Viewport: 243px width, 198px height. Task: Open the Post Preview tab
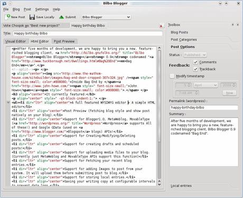[64, 41]
